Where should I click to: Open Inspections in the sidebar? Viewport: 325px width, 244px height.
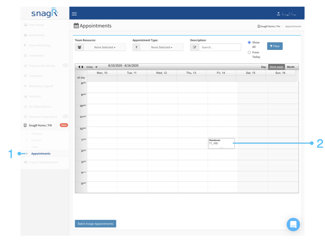[x=36, y=55]
